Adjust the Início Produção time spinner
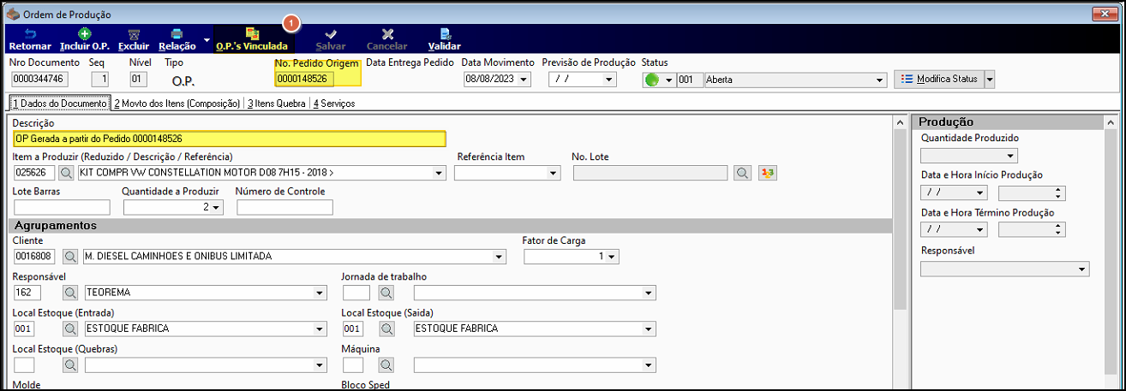This screenshot has width=1126, height=391. [1060, 193]
